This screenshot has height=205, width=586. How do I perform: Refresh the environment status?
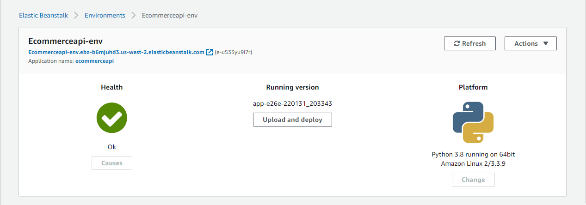tap(470, 43)
